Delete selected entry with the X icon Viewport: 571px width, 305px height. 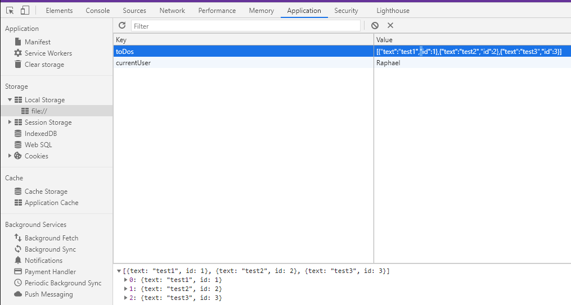[390, 25]
